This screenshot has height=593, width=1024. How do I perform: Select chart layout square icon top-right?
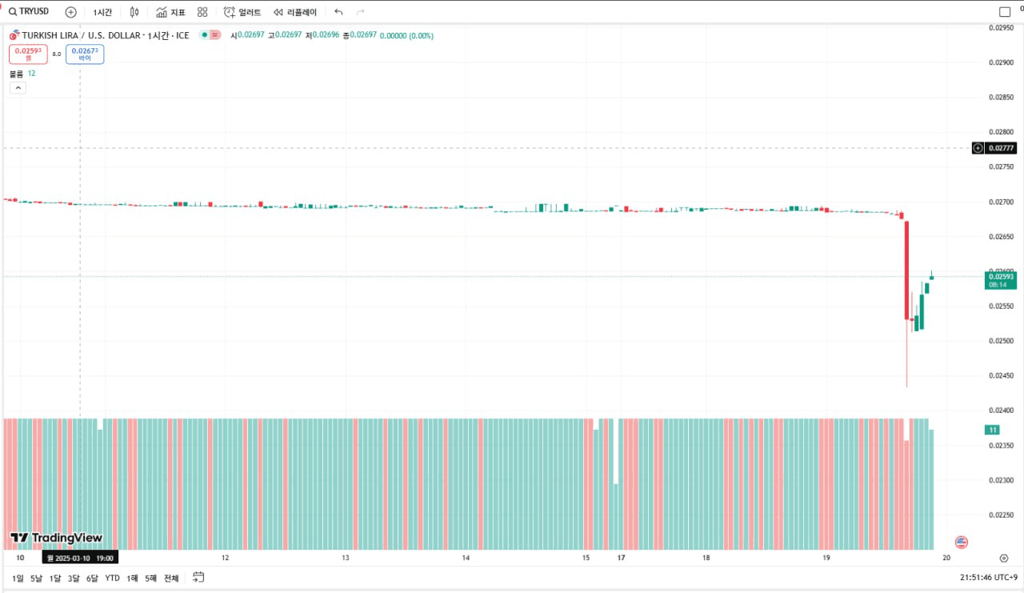click(x=1005, y=12)
